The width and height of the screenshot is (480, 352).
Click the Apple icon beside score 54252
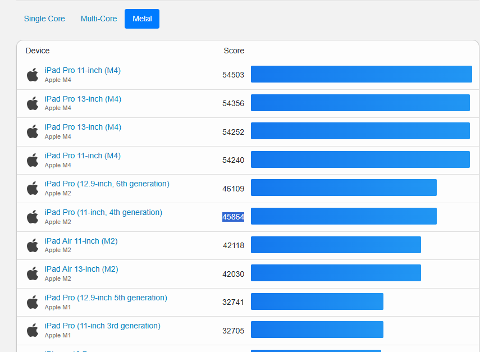point(33,131)
